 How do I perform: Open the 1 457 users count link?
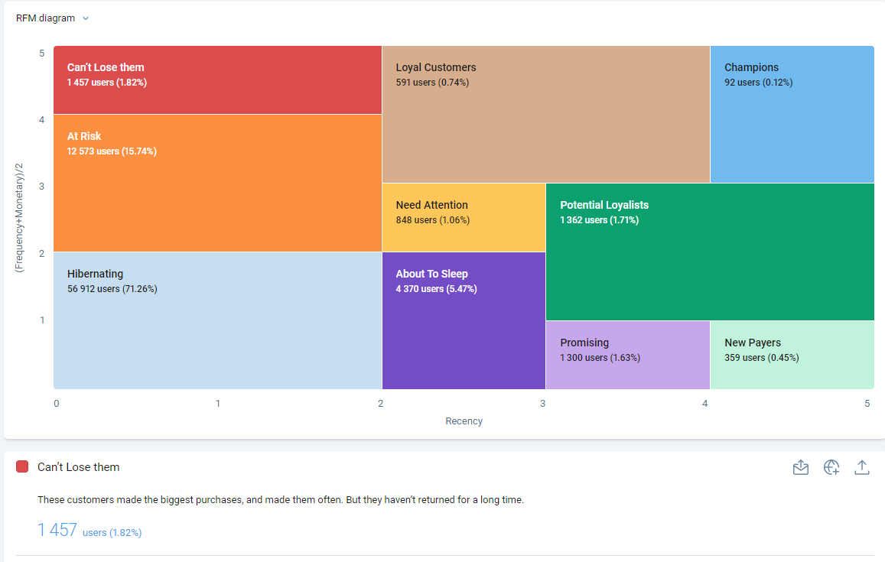(x=57, y=530)
